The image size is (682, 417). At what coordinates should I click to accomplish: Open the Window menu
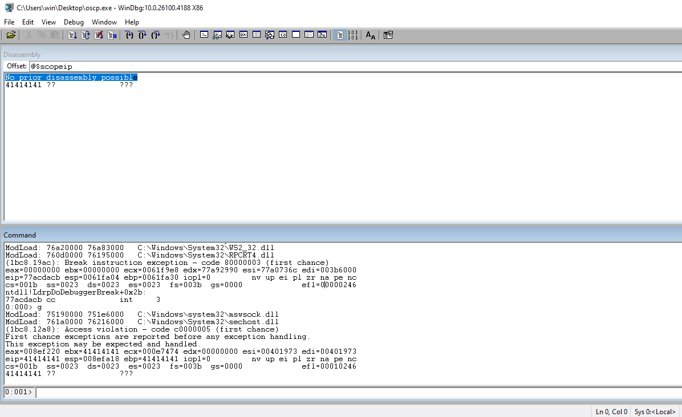104,22
